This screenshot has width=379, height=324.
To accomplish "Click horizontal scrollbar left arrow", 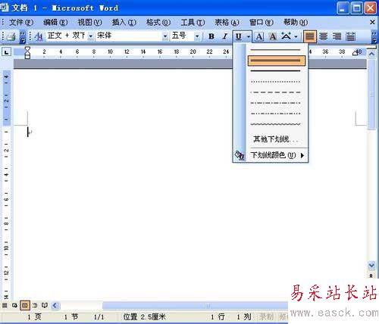I will [55, 306].
